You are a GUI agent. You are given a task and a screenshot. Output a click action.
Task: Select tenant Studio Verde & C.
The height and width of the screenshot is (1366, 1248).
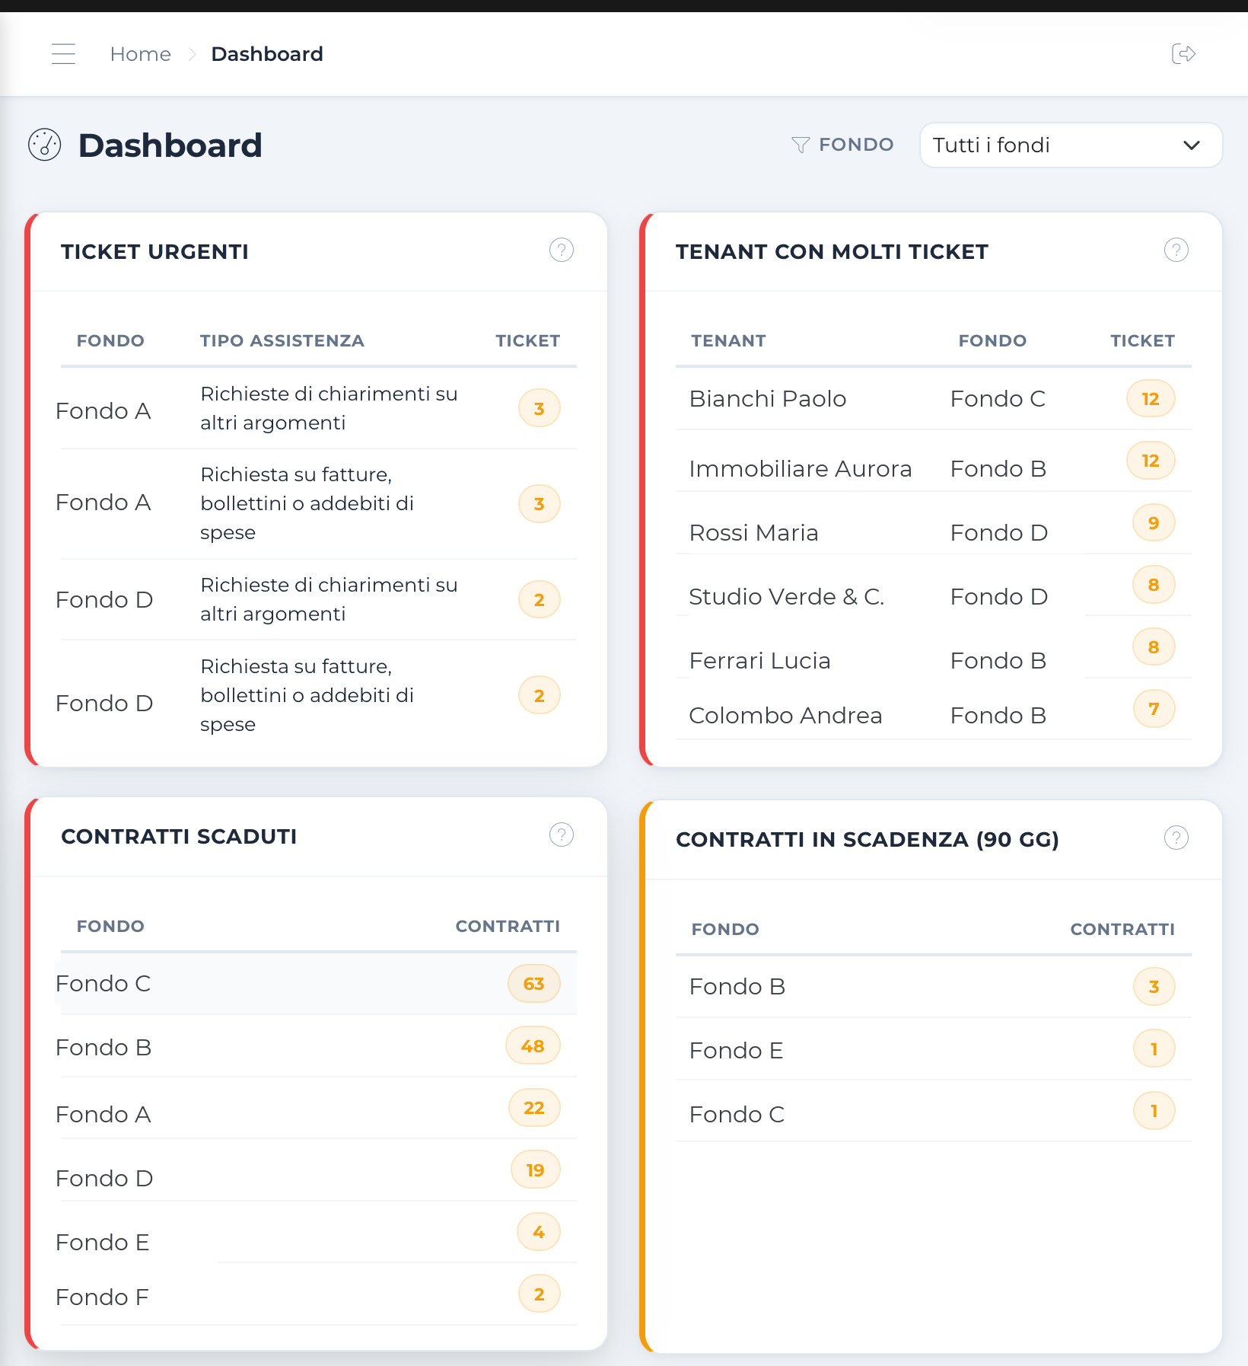pos(787,597)
